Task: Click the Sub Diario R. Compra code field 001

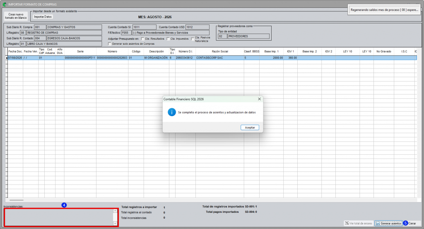Action: click(40, 27)
